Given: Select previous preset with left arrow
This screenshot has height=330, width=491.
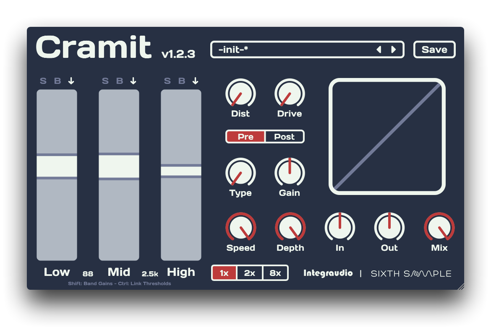Looking at the screenshot, I should click(379, 49).
